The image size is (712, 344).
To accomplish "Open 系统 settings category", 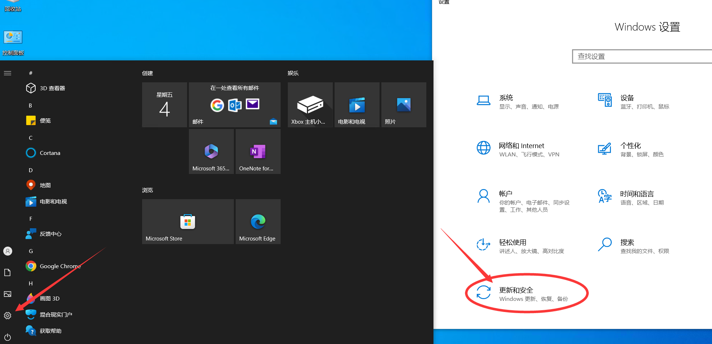I will [x=518, y=101].
